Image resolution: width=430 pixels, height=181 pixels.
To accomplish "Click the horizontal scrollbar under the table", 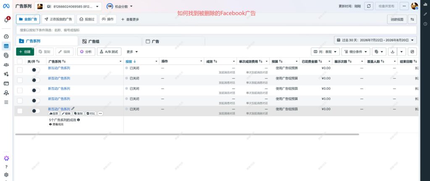I will pos(187,134).
